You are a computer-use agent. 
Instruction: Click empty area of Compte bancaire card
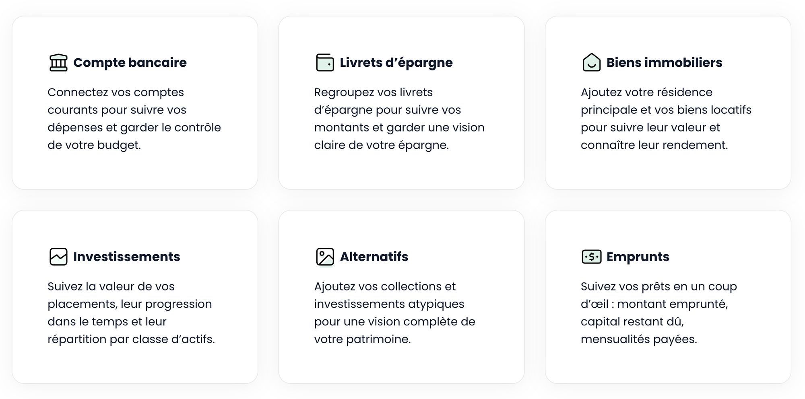click(x=135, y=171)
